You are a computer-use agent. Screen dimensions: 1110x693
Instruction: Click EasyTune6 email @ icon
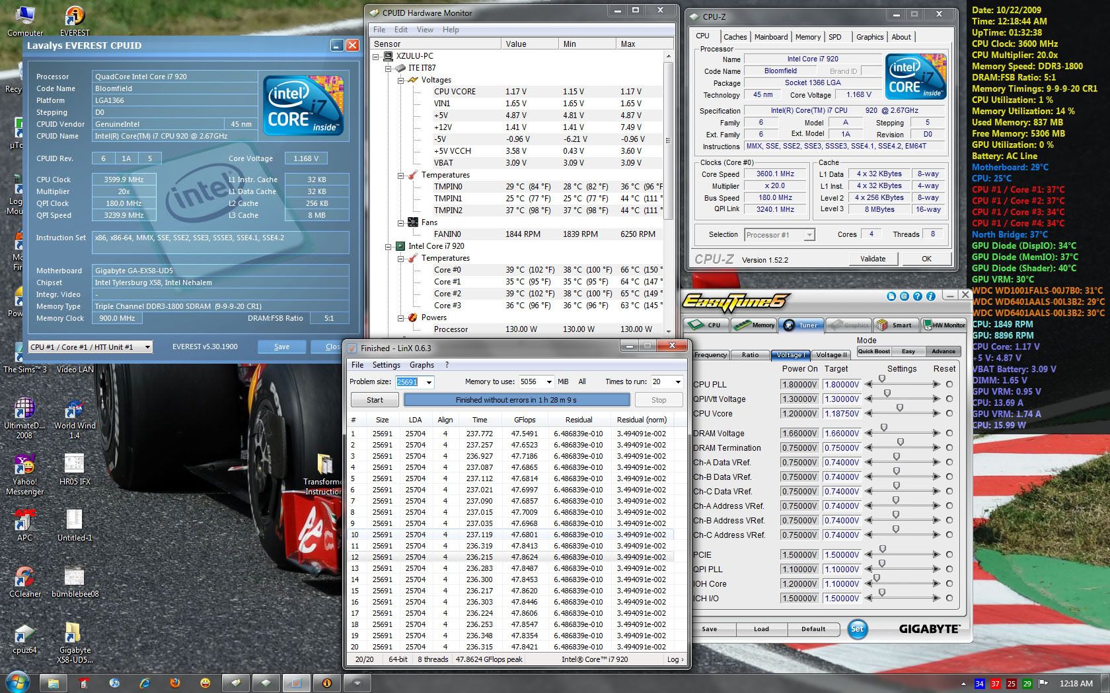[904, 296]
